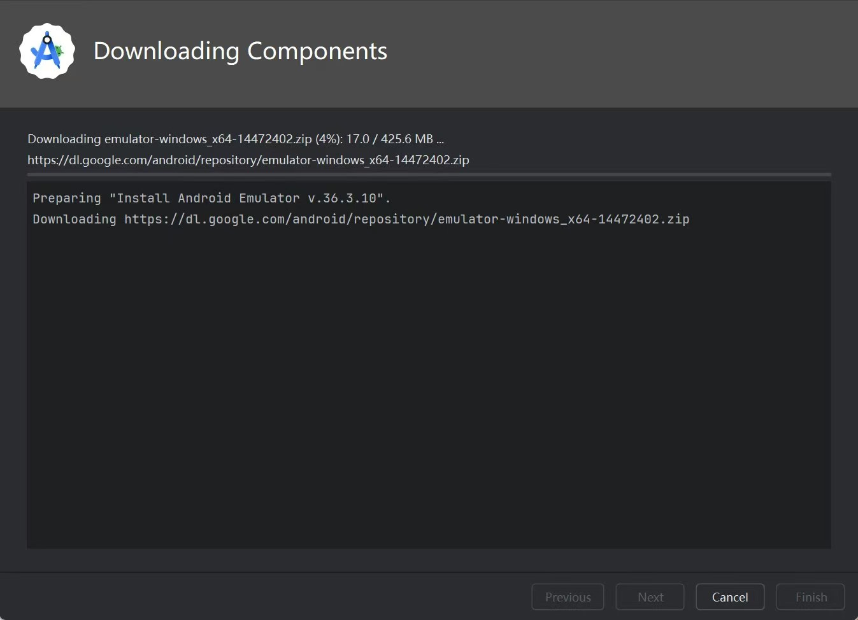Click the download status line showing 17.0 / 425.6 MB
Image resolution: width=858 pixels, height=620 pixels.
pos(236,139)
